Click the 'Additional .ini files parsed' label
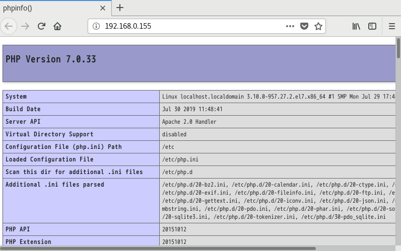Viewport: 401px width, 251px height. coord(55,185)
